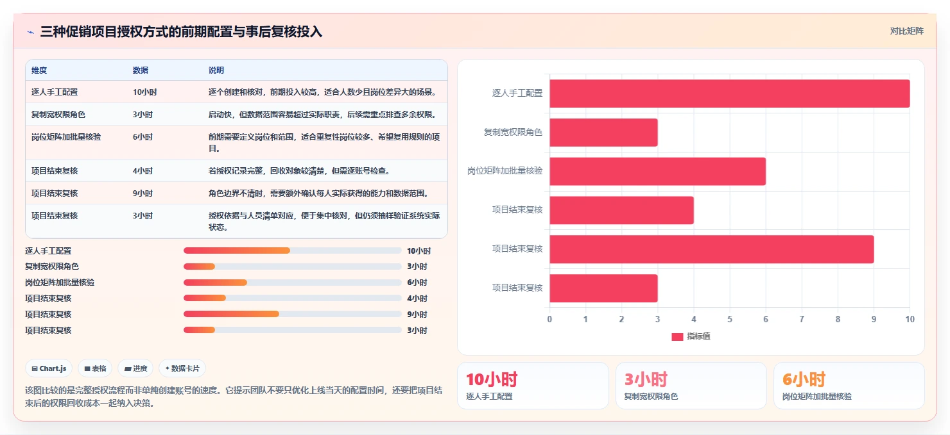Click the 复制宽权限角色 chart bar
950x435 pixels.
[603, 132]
